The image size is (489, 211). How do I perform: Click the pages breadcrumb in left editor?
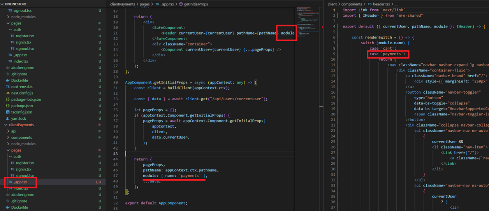tap(144, 4)
